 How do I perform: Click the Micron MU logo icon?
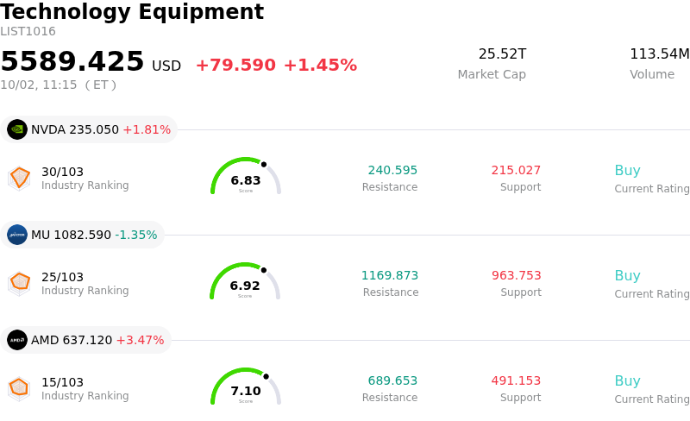17,235
